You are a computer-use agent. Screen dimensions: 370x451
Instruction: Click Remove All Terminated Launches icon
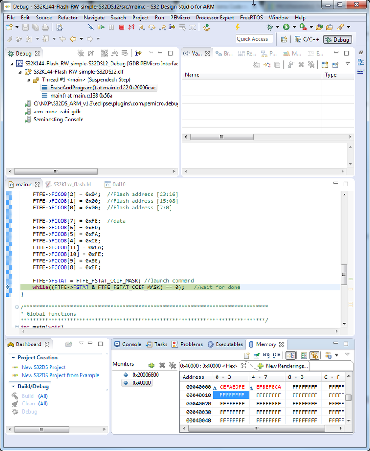[81, 53]
